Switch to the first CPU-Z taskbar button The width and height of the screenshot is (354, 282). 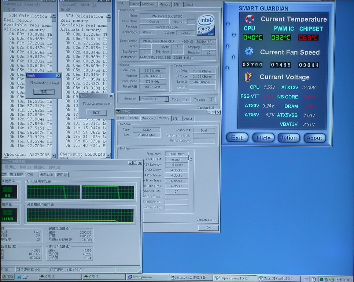click(x=60, y=277)
